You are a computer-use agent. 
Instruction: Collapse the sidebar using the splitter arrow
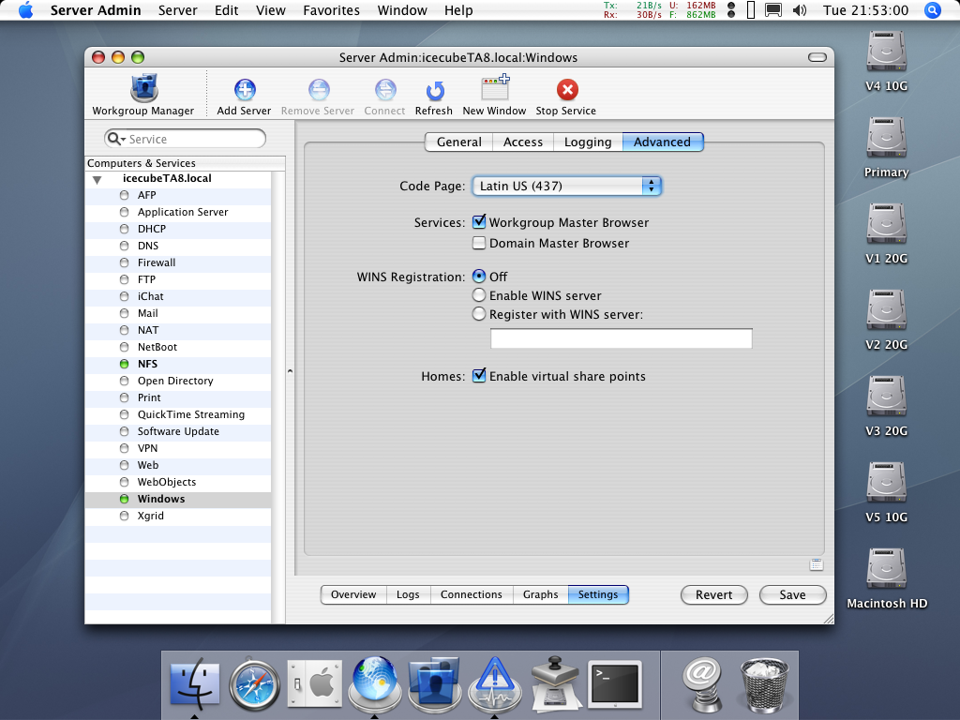point(290,371)
